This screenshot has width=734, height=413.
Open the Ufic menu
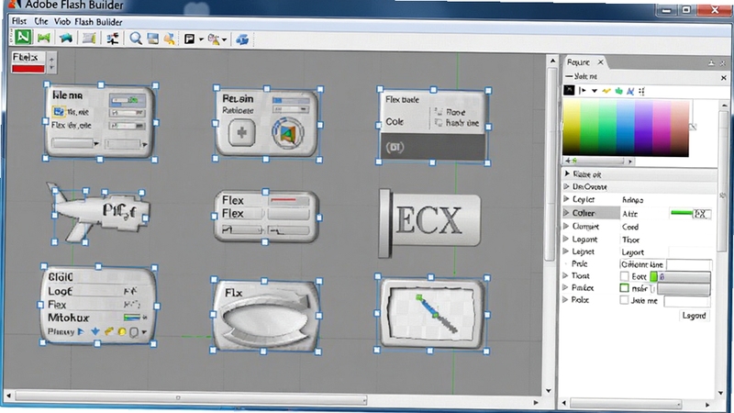(x=41, y=21)
